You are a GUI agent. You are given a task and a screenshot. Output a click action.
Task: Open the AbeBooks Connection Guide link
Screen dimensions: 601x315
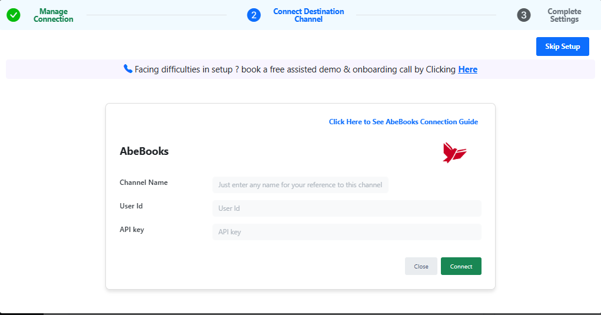[x=403, y=122]
